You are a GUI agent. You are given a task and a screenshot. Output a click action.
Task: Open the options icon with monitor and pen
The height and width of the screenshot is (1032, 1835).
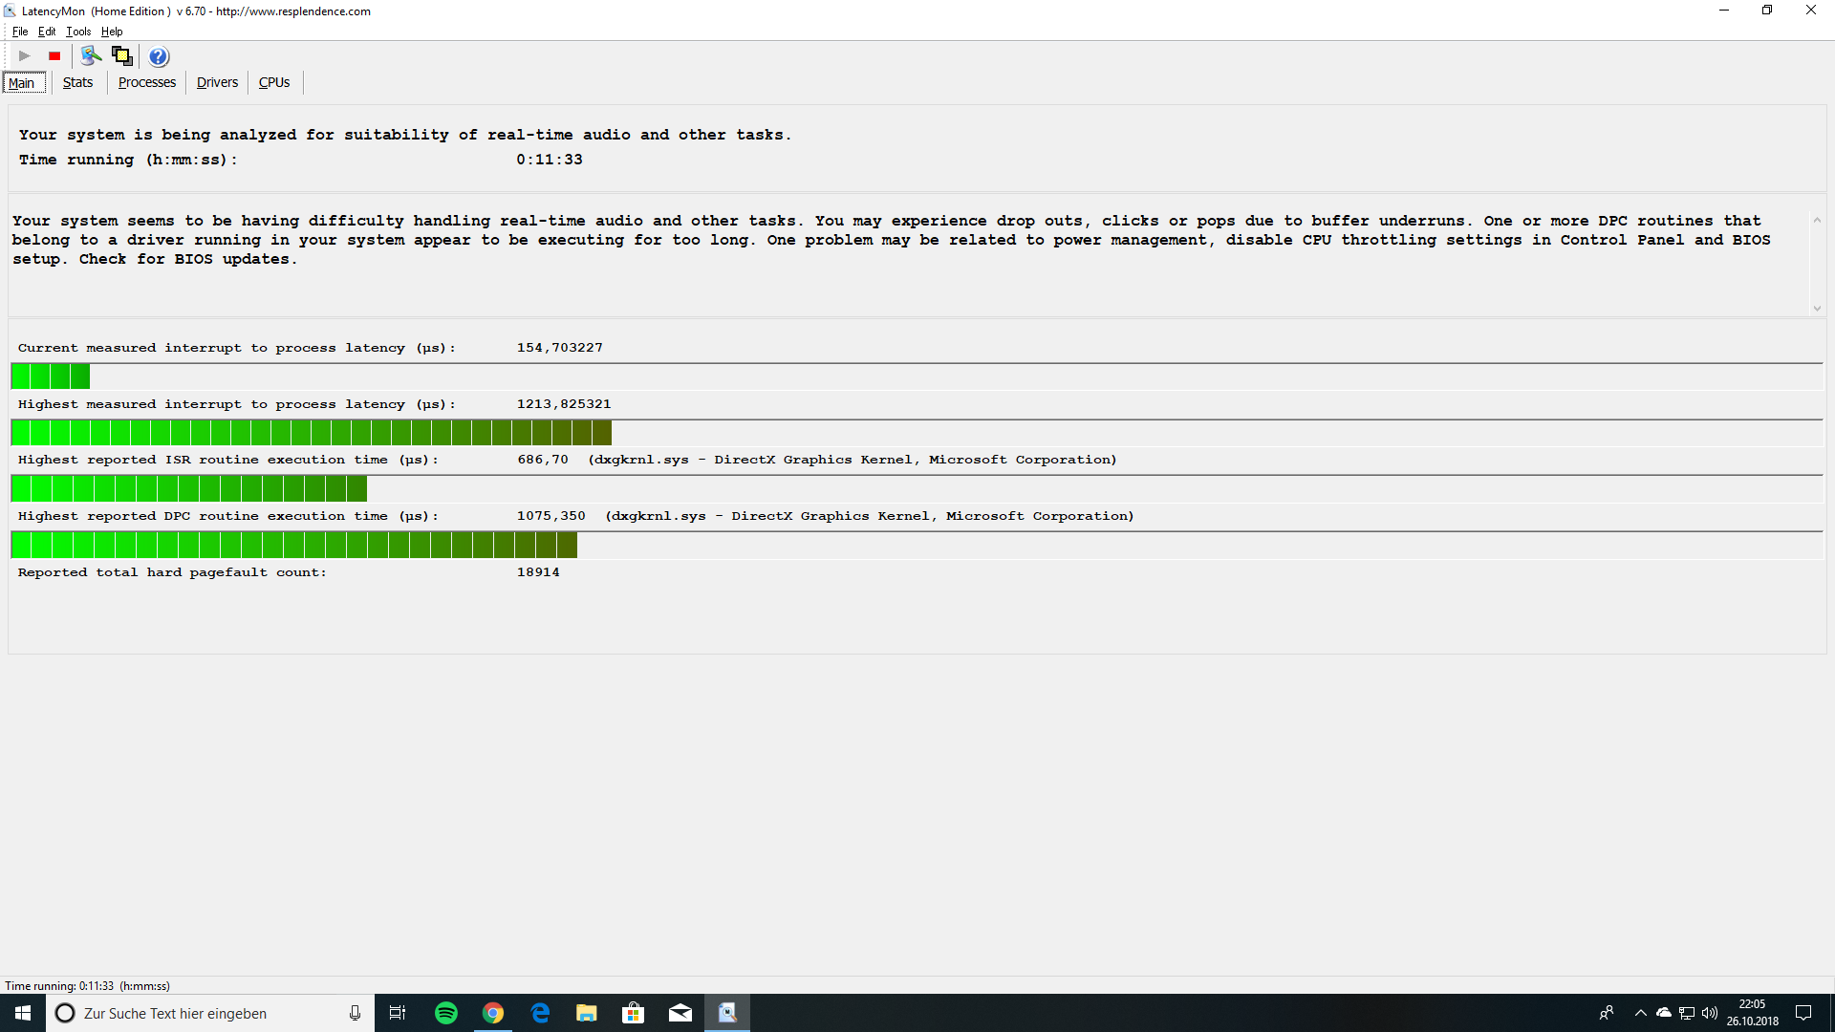[91, 56]
